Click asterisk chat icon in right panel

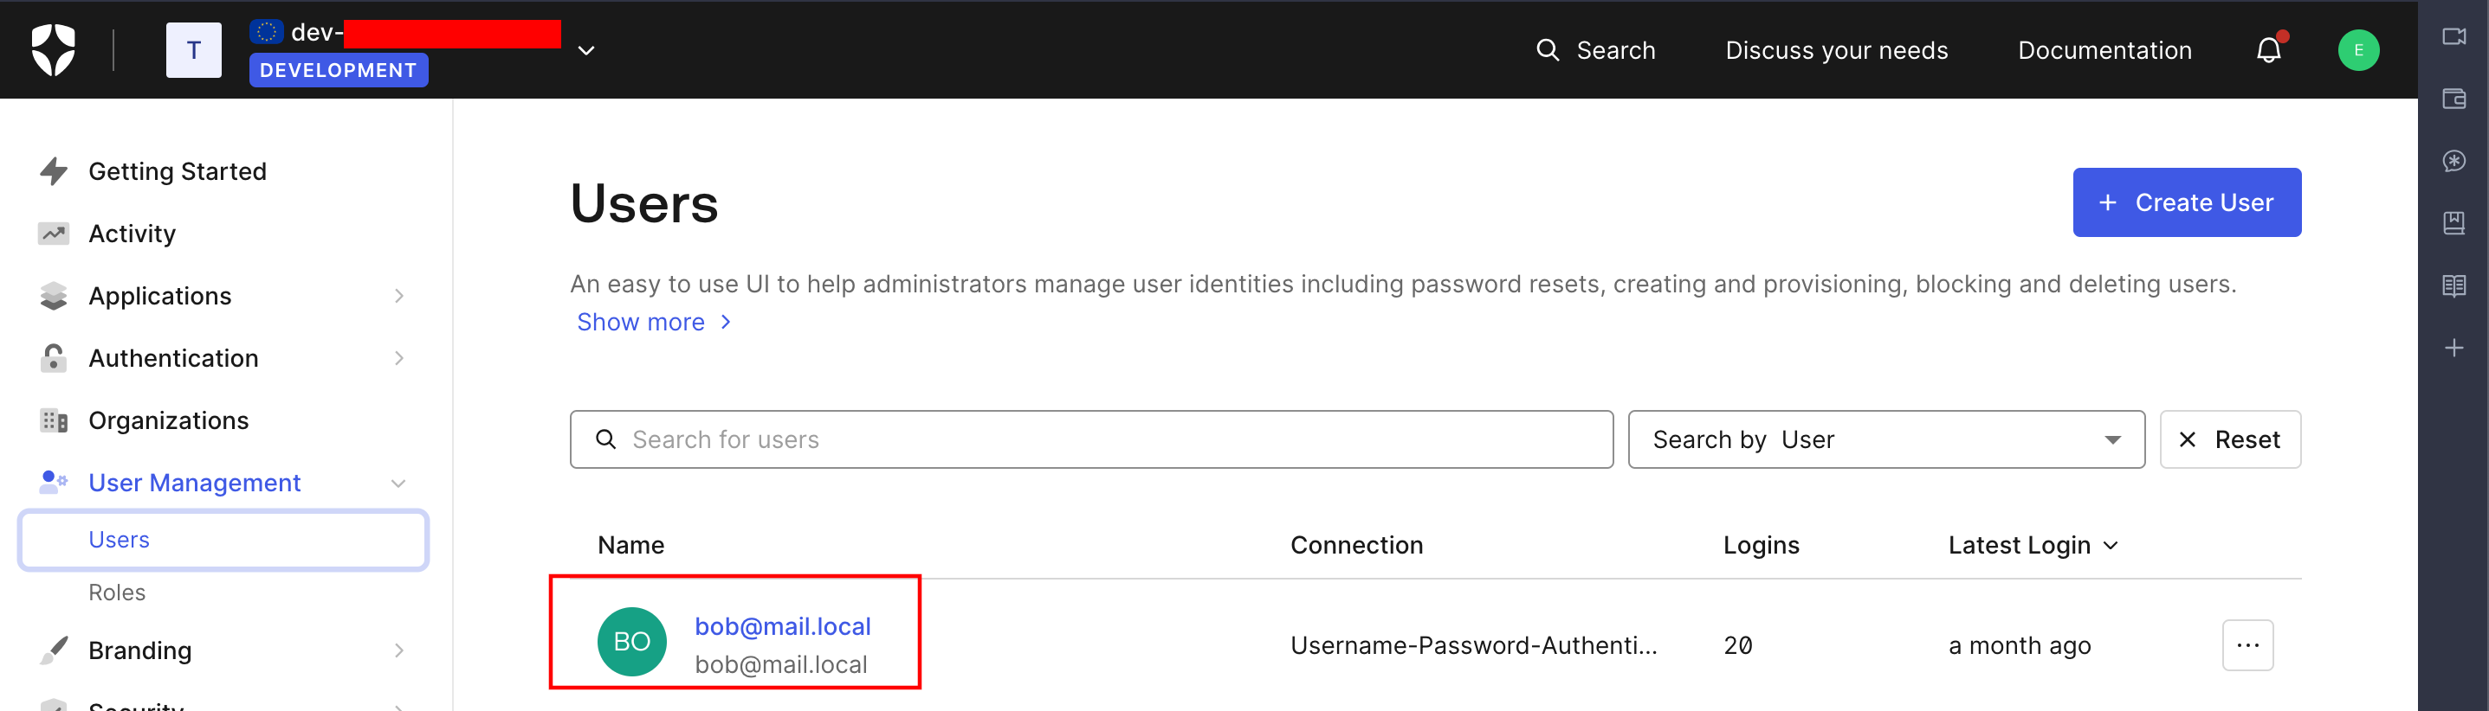(2453, 161)
